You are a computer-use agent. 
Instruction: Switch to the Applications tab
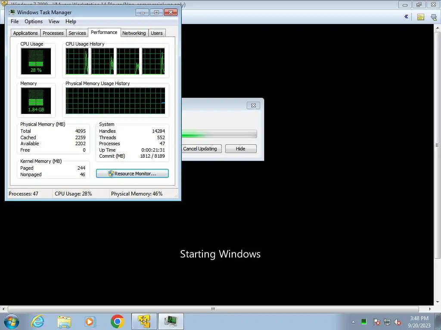[25, 33]
